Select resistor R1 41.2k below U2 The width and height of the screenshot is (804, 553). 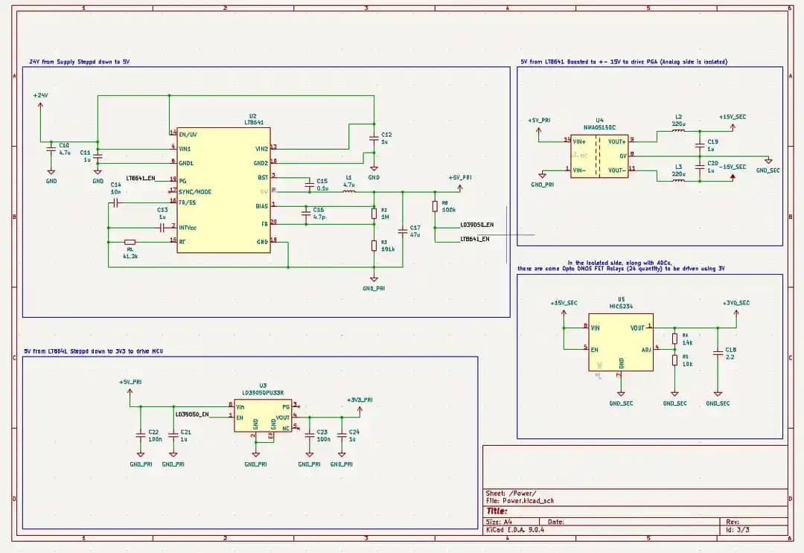coord(129,241)
